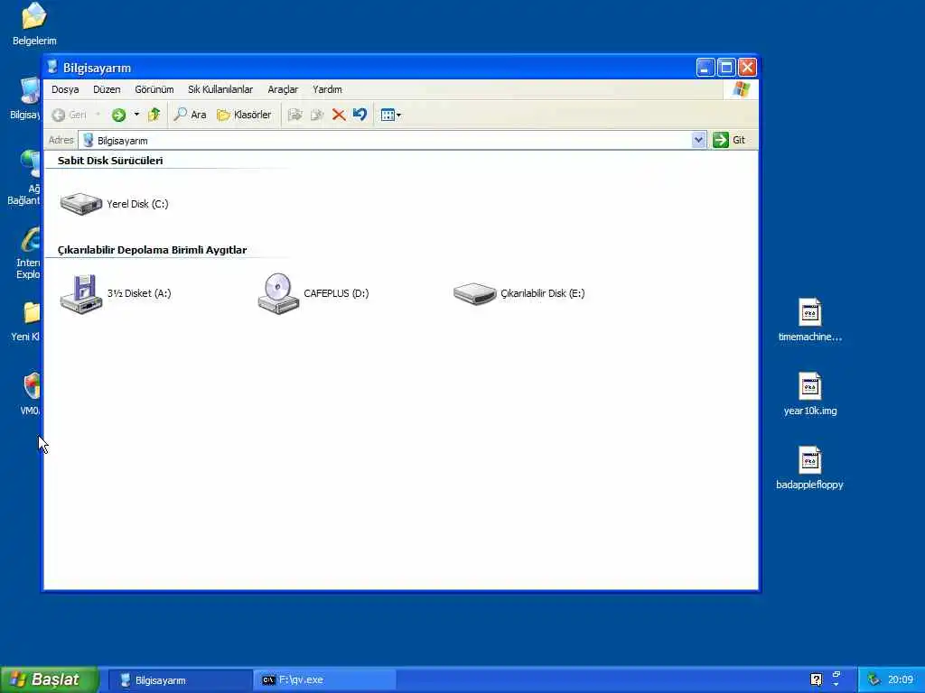Image resolution: width=925 pixels, height=693 pixels.
Task: Select the 3½ Disket (A:) floppy icon
Action: coord(81,293)
